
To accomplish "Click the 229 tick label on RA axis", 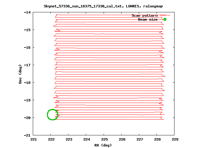I will point(175,139).
